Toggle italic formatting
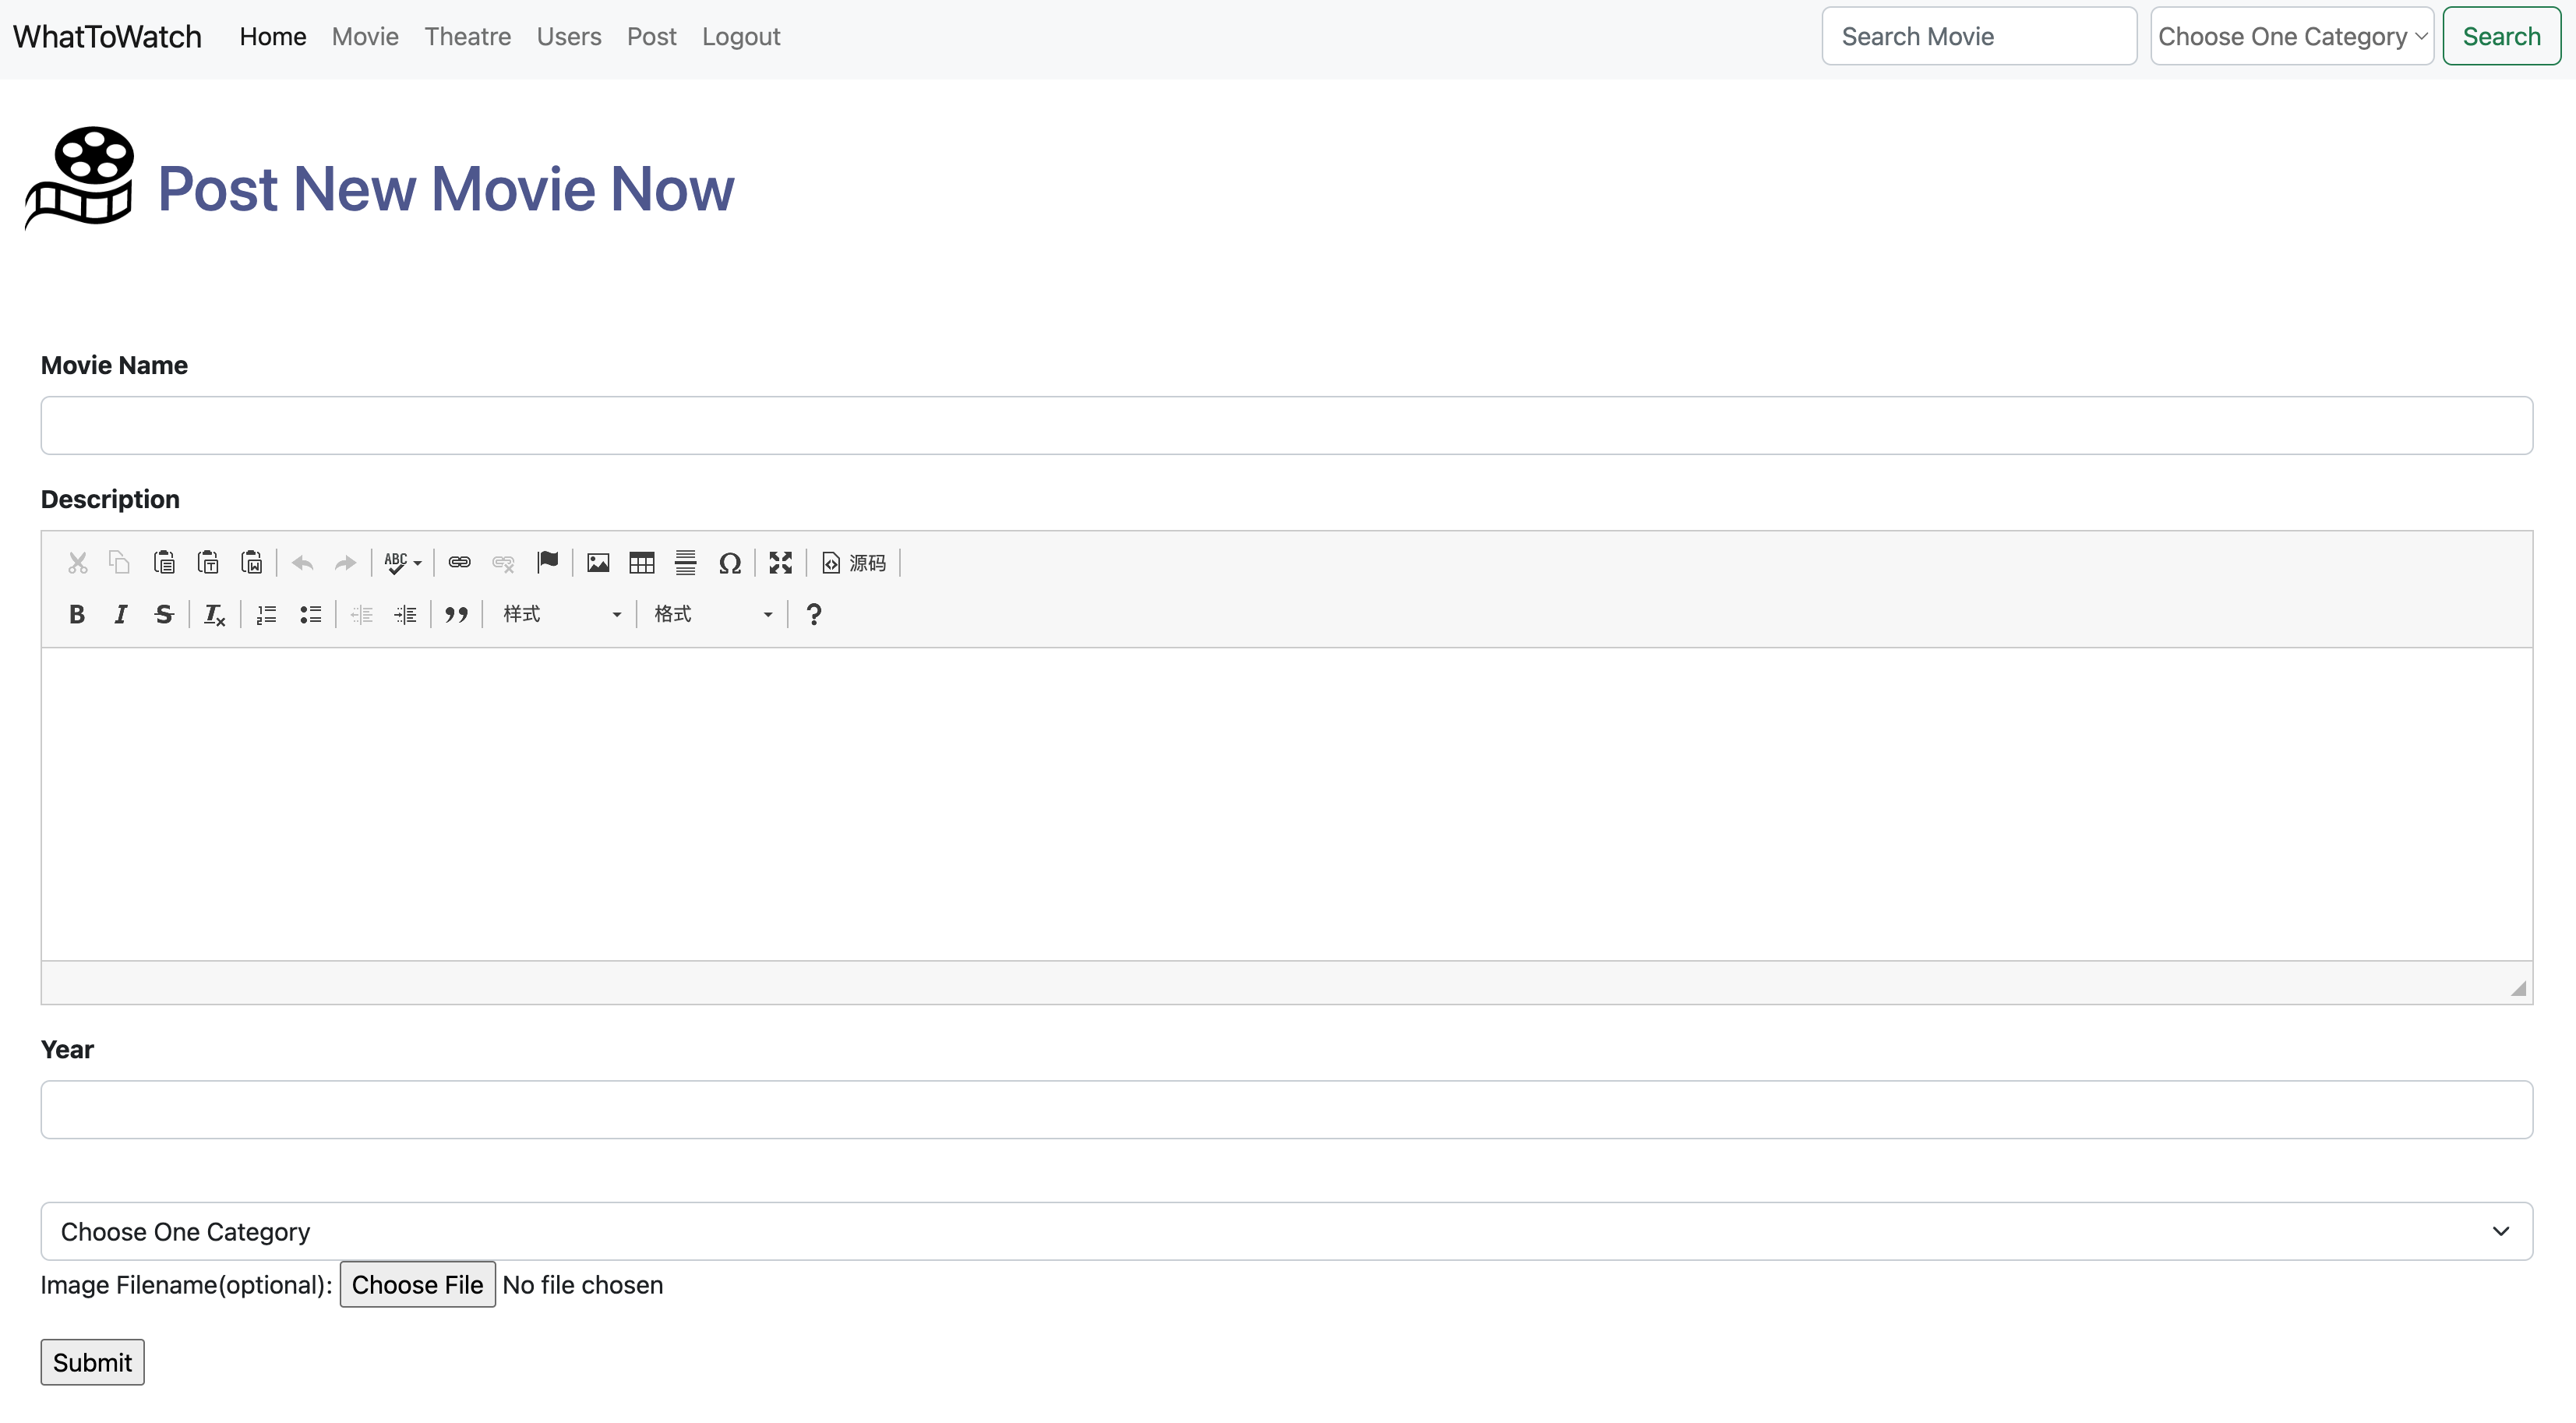This screenshot has height=1423, width=2576. pyautogui.click(x=120, y=614)
